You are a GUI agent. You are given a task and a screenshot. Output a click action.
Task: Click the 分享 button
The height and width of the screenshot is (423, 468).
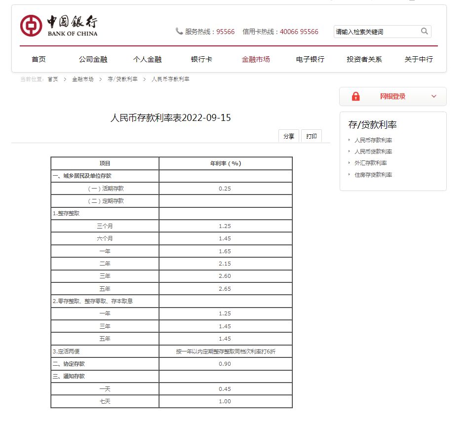289,136
